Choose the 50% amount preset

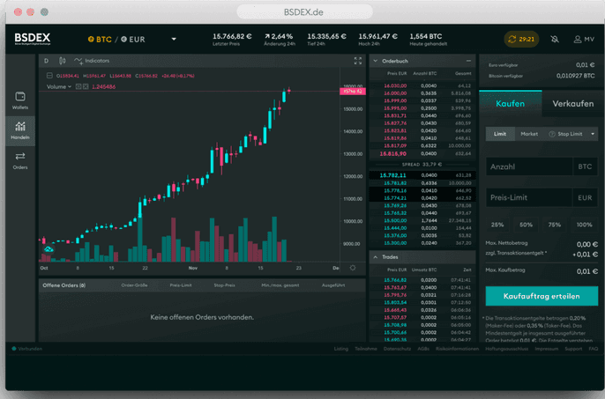click(x=526, y=225)
